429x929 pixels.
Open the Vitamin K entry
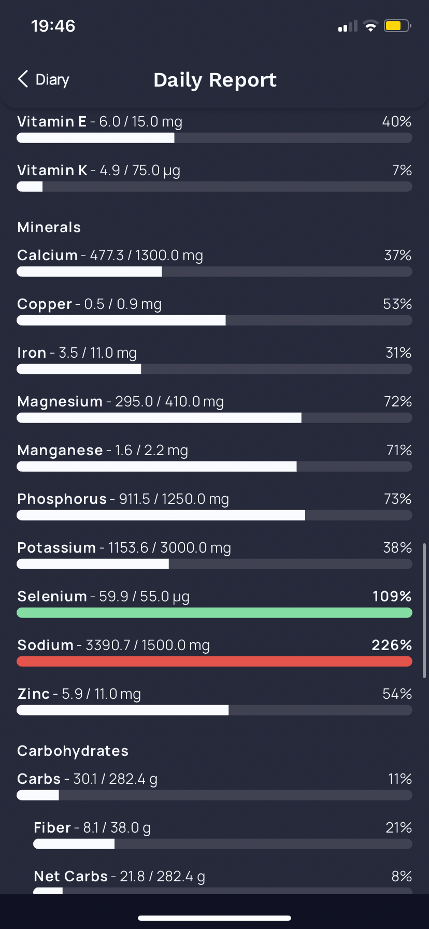tap(214, 177)
